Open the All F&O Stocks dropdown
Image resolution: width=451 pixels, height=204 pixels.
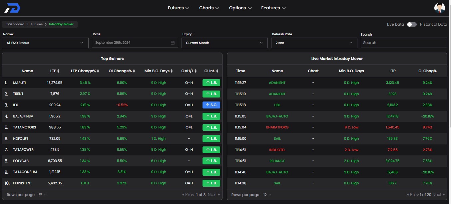click(x=45, y=43)
